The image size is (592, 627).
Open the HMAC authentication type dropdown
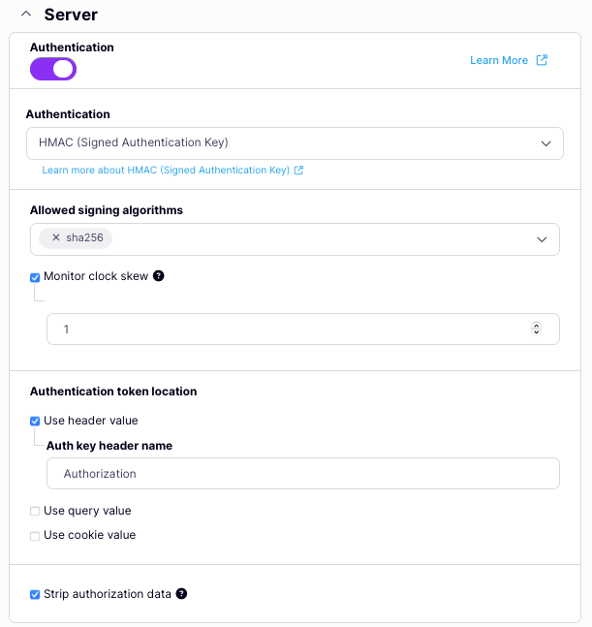(295, 142)
